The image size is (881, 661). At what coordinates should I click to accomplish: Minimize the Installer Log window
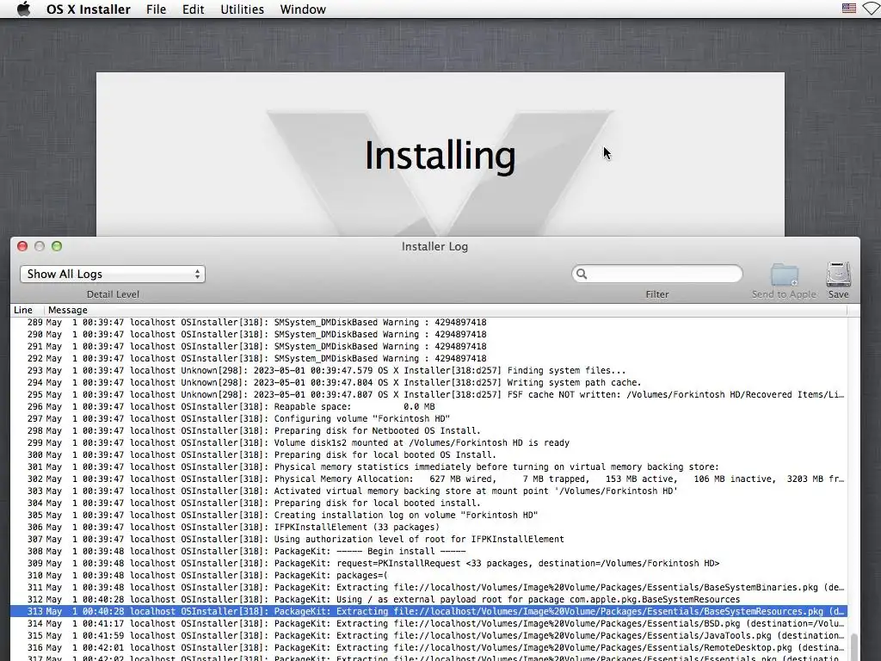pyautogui.click(x=40, y=246)
